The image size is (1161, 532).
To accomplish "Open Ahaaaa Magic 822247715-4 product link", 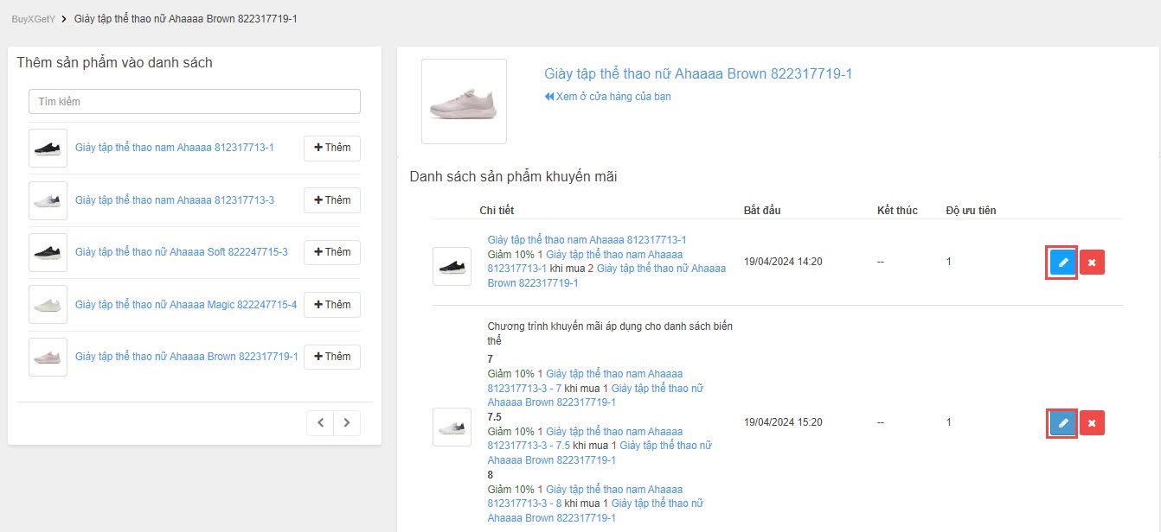I will (x=186, y=305).
